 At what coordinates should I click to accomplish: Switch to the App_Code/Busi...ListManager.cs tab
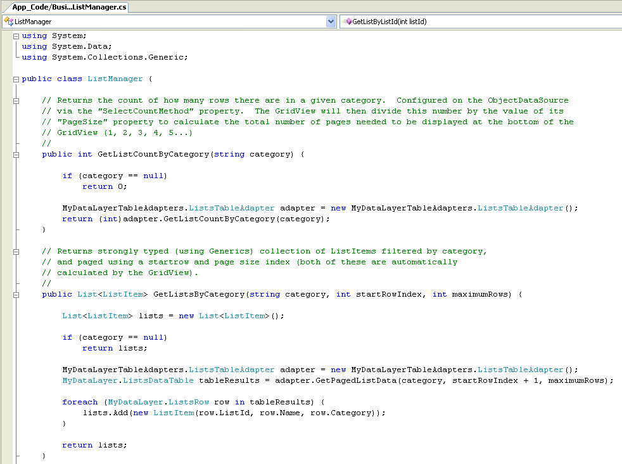pyautogui.click(x=69, y=7)
